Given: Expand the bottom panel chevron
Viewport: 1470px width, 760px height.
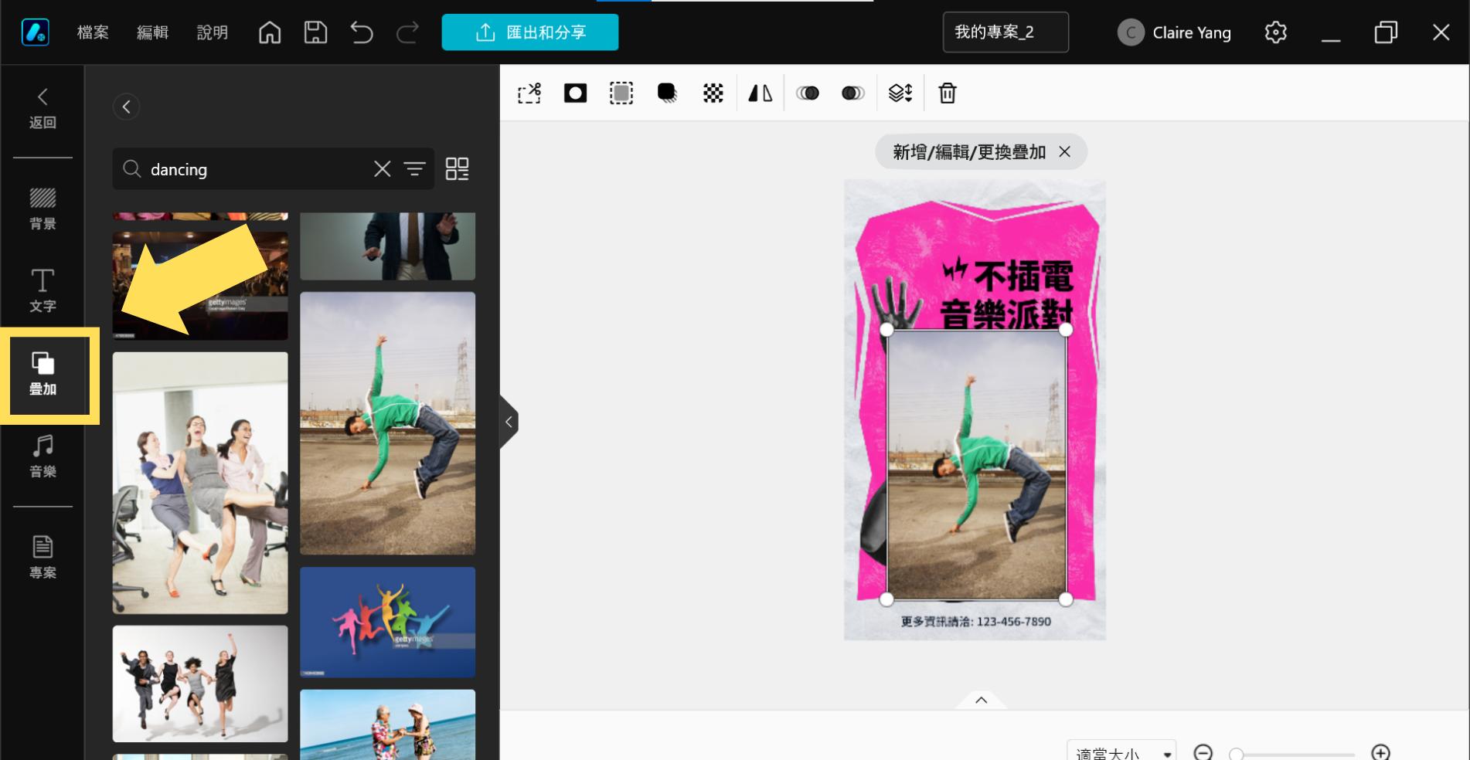Looking at the screenshot, I should pos(982,700).
